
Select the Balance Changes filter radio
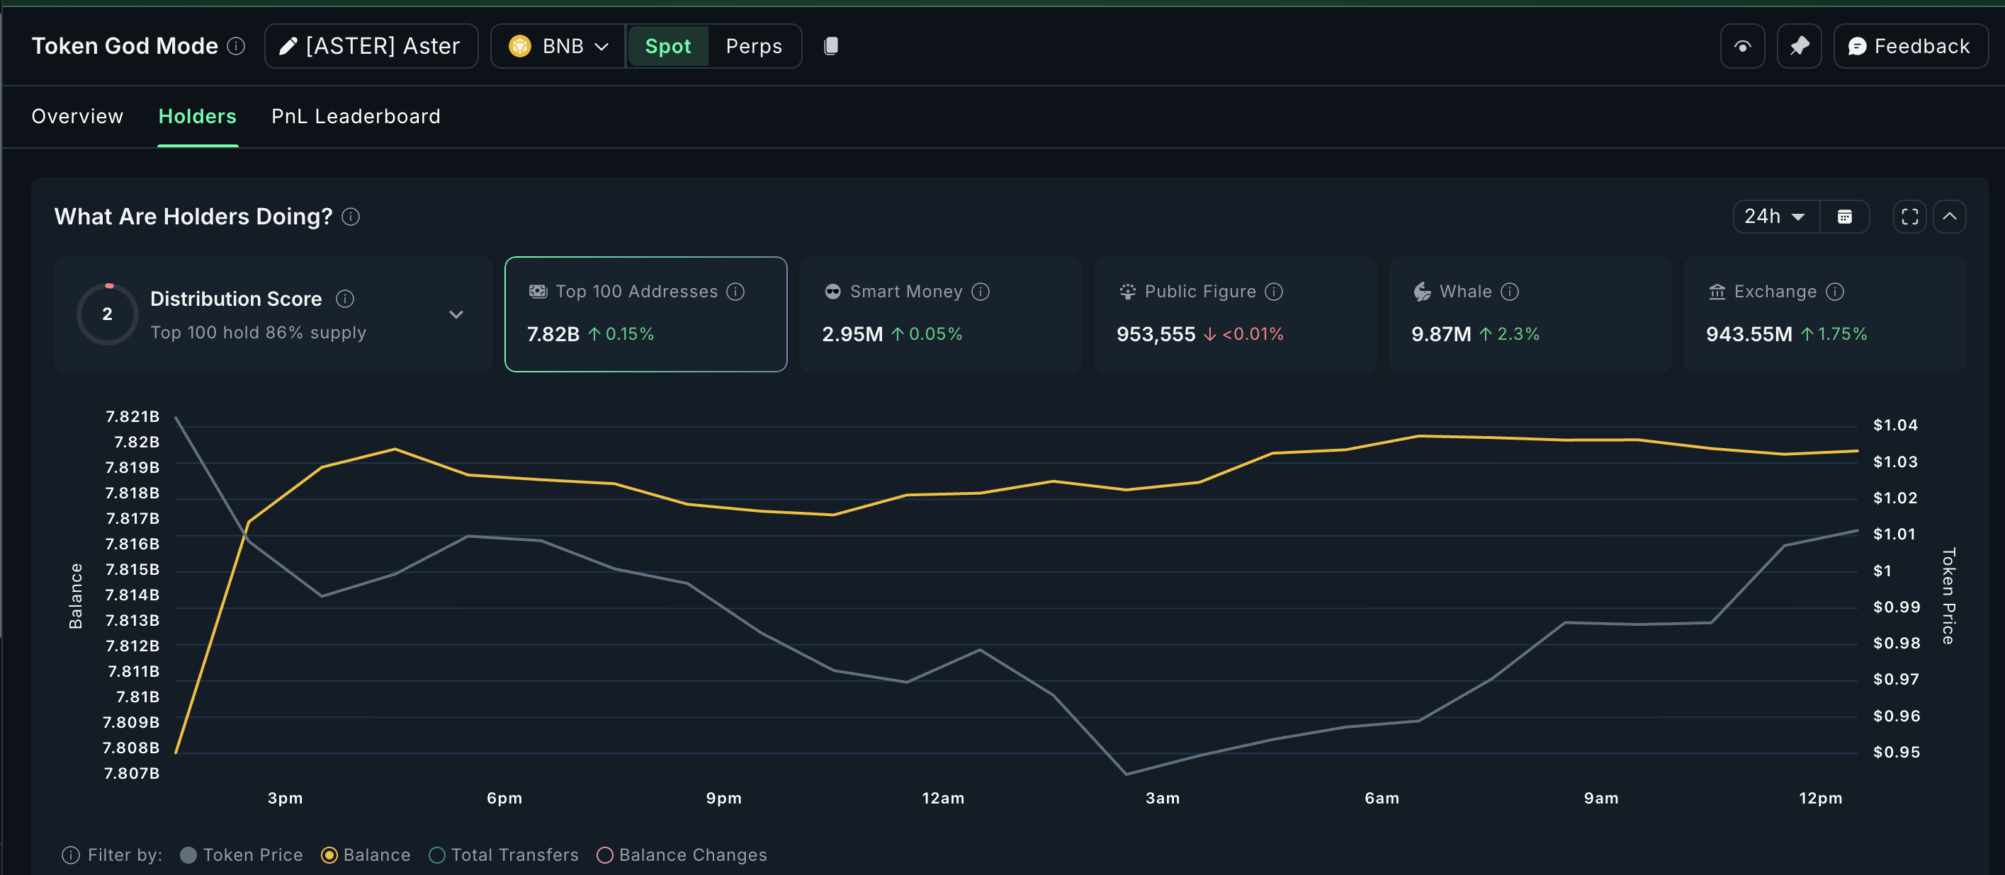pyautogui.click(x=605, y=854)
